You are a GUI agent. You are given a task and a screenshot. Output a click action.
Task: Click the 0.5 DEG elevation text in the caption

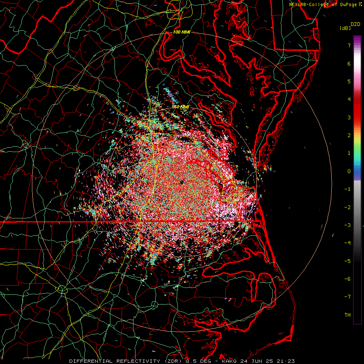pos(198,361)
